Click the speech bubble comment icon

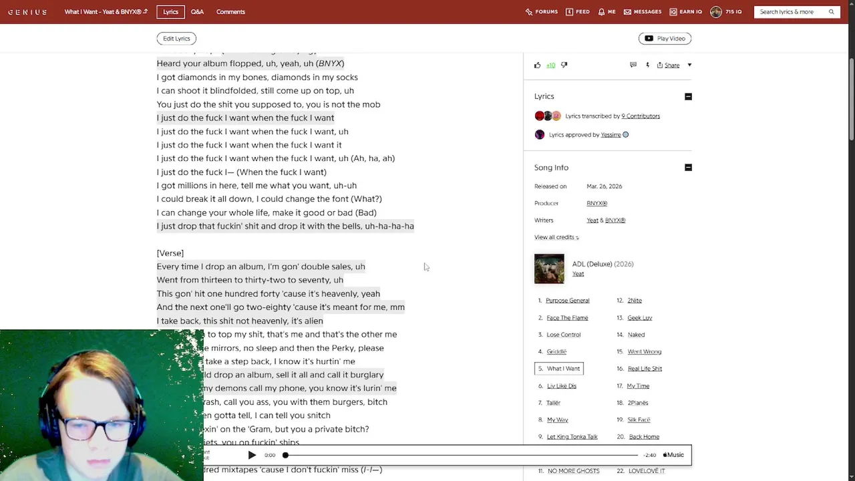coord(633,65)
